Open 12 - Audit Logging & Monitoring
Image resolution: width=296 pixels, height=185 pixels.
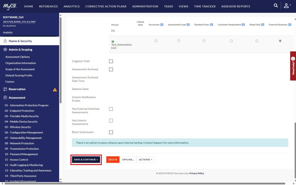[x=24, y=165]
